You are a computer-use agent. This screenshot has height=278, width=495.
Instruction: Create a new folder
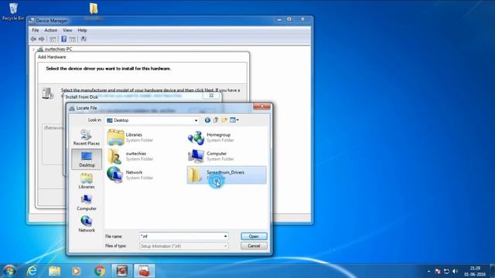[x=224, y=120]
